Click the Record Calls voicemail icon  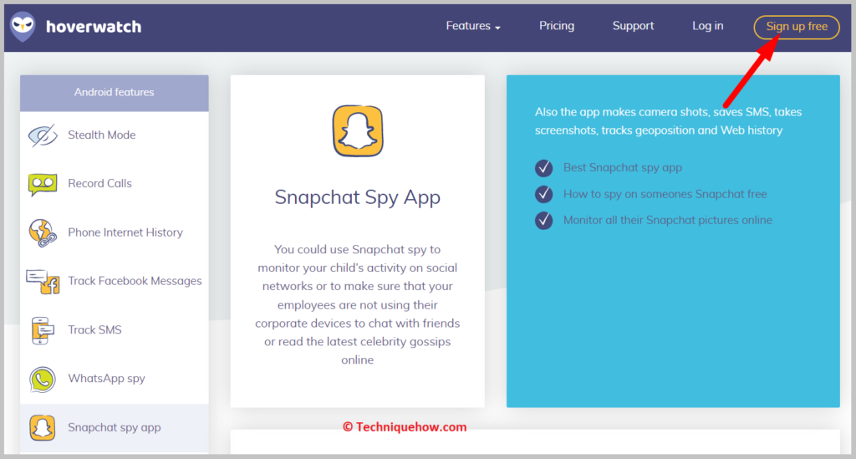point(42,185)
